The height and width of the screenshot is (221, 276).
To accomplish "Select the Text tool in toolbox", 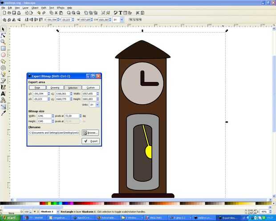I will pyautogui.click(x=3, y=94).
